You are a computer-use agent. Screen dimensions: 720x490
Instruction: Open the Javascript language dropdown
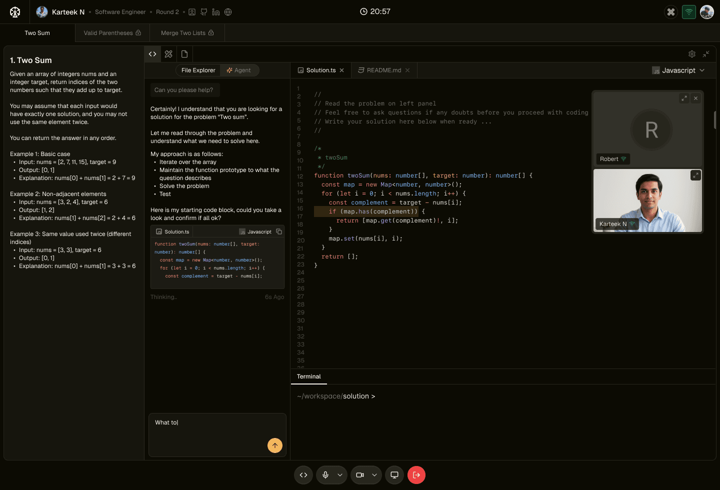click(x=678, y=70)
